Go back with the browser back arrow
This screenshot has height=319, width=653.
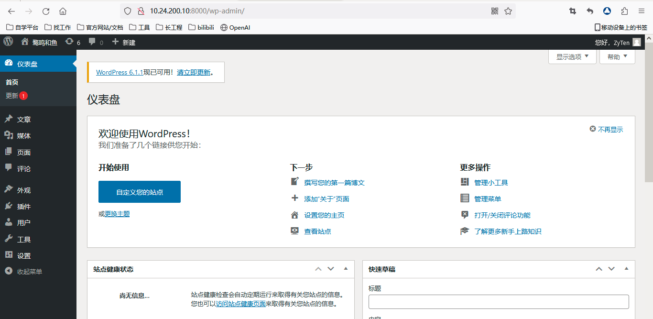click(11, 11)
